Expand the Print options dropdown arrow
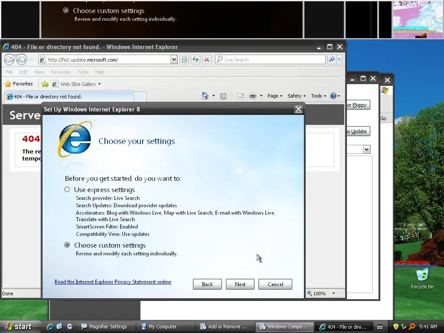444x333 pixels. click(x=261, y=96)
